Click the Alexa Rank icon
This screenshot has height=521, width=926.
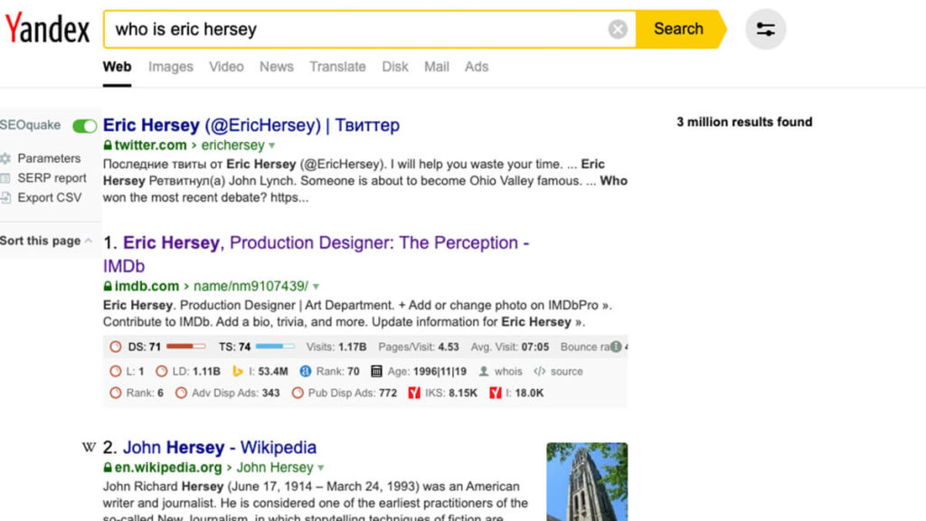(x=306, y=371)
